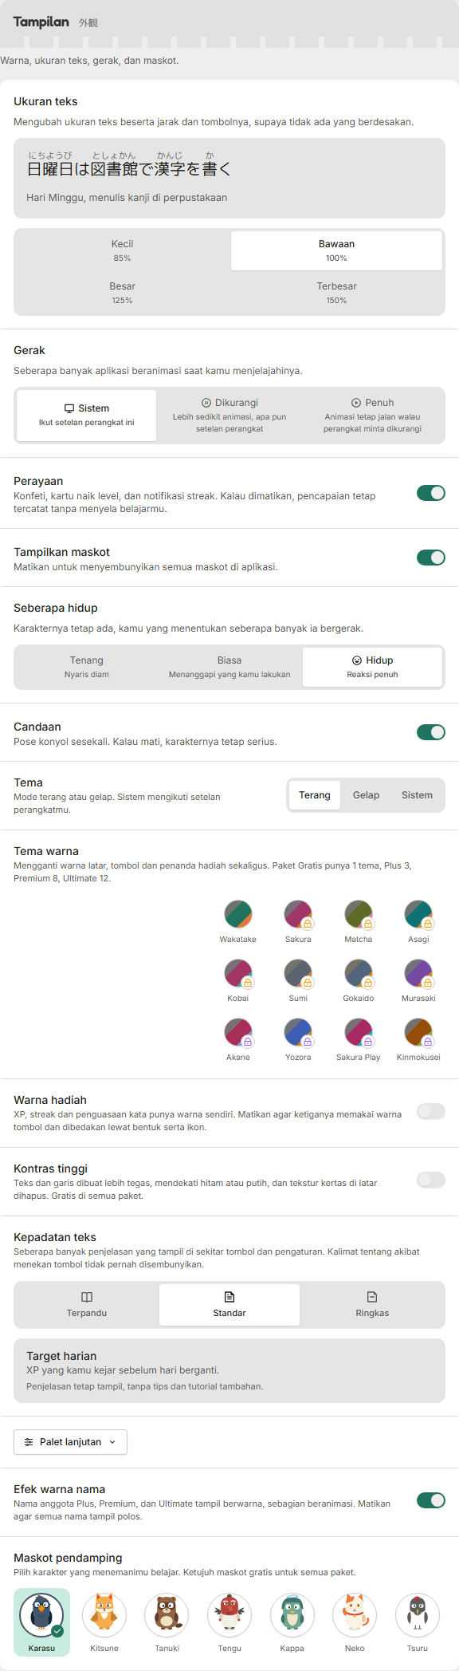Image resolution: width=459 pixels, height=1671 pixels.
Task: Select the Tsuru crane mascot
Action: pos(418,1622)
